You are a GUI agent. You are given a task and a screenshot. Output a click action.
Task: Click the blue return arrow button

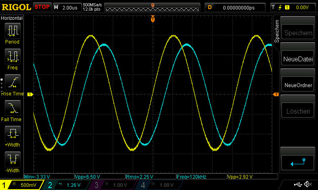298,163
